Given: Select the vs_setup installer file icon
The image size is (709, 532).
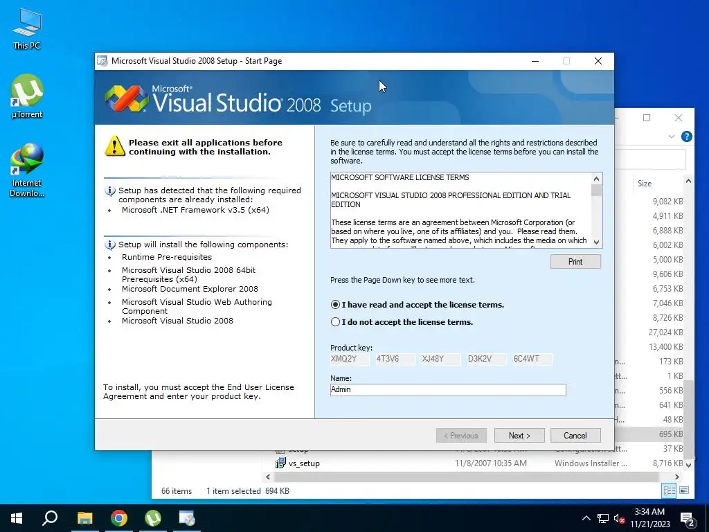Looking at the screenshot, I should pos(280,463).
